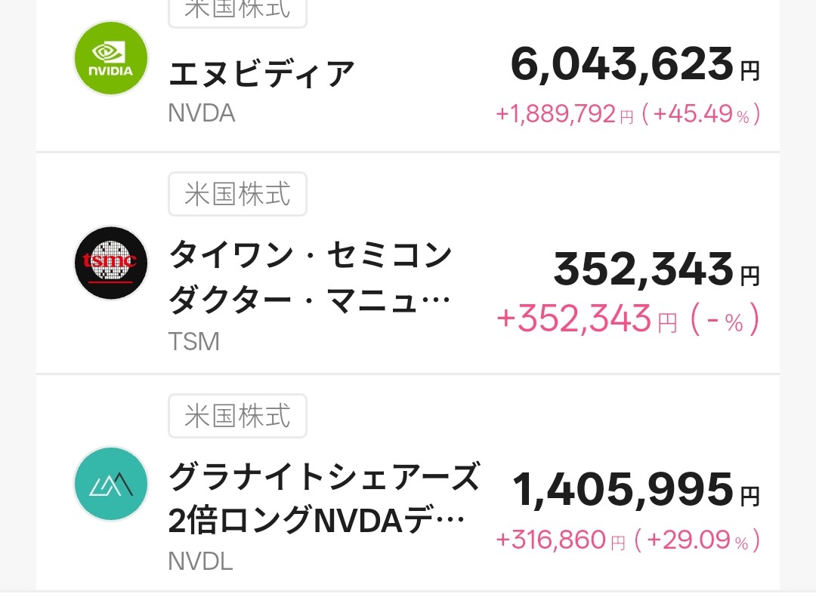Viewport: 816px width, 597px height.
Task: Tap the 米国株式 tag above NVDL
Action: pos(237,416)
